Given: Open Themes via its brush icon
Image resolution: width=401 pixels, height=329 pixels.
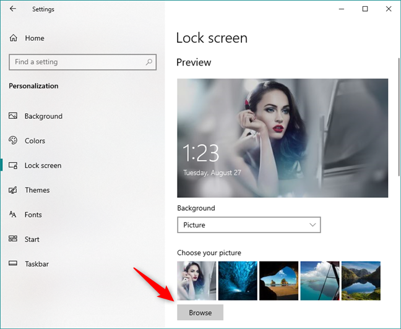Looking at the screenshot, I should point(13,190).
